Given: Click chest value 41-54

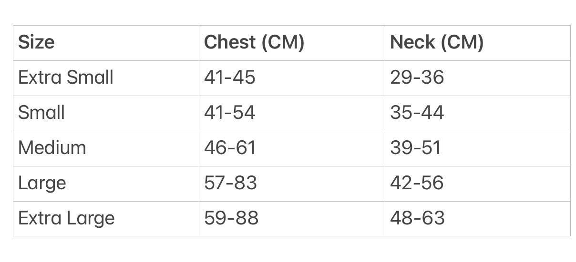Looking at the screenshot, I should [x=230, y=112].
